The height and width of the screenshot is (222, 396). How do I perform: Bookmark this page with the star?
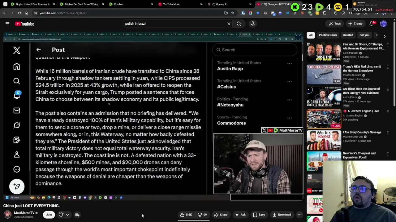tap(233, 13)
